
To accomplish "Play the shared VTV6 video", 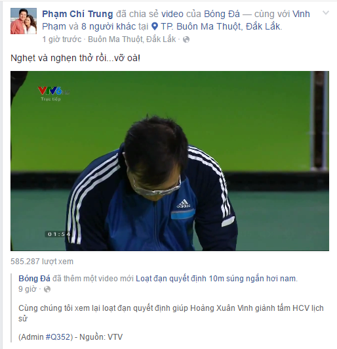I will tap(170, 161).
